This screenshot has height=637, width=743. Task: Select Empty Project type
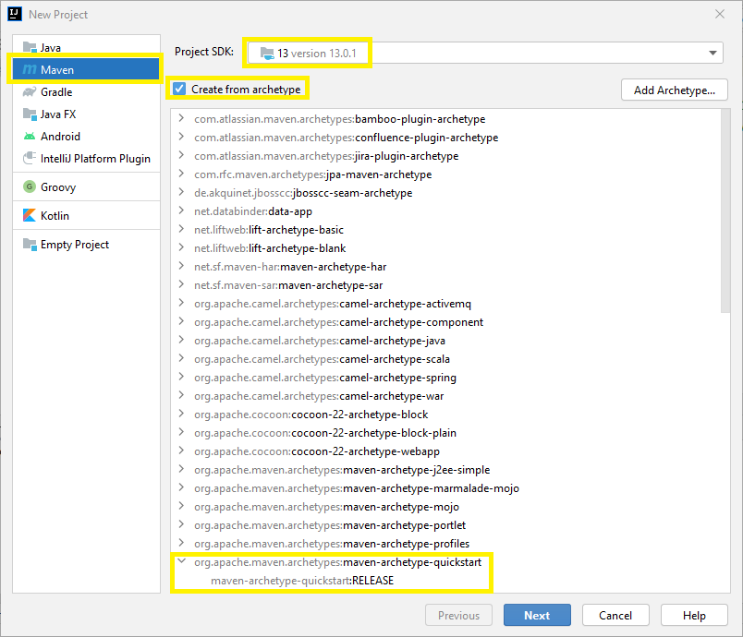[x=86, y=245]
